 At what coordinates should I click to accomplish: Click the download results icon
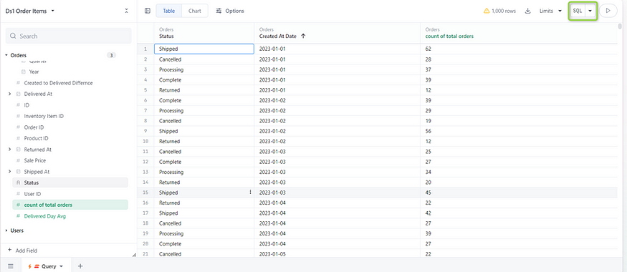coord(527,11)
